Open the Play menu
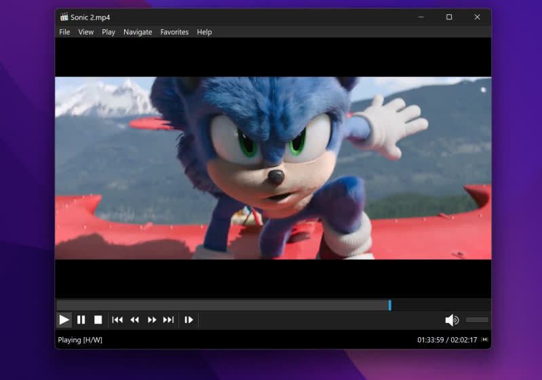Image resolution: width=542 pixels, height=380 pixels. click(109, 32)
